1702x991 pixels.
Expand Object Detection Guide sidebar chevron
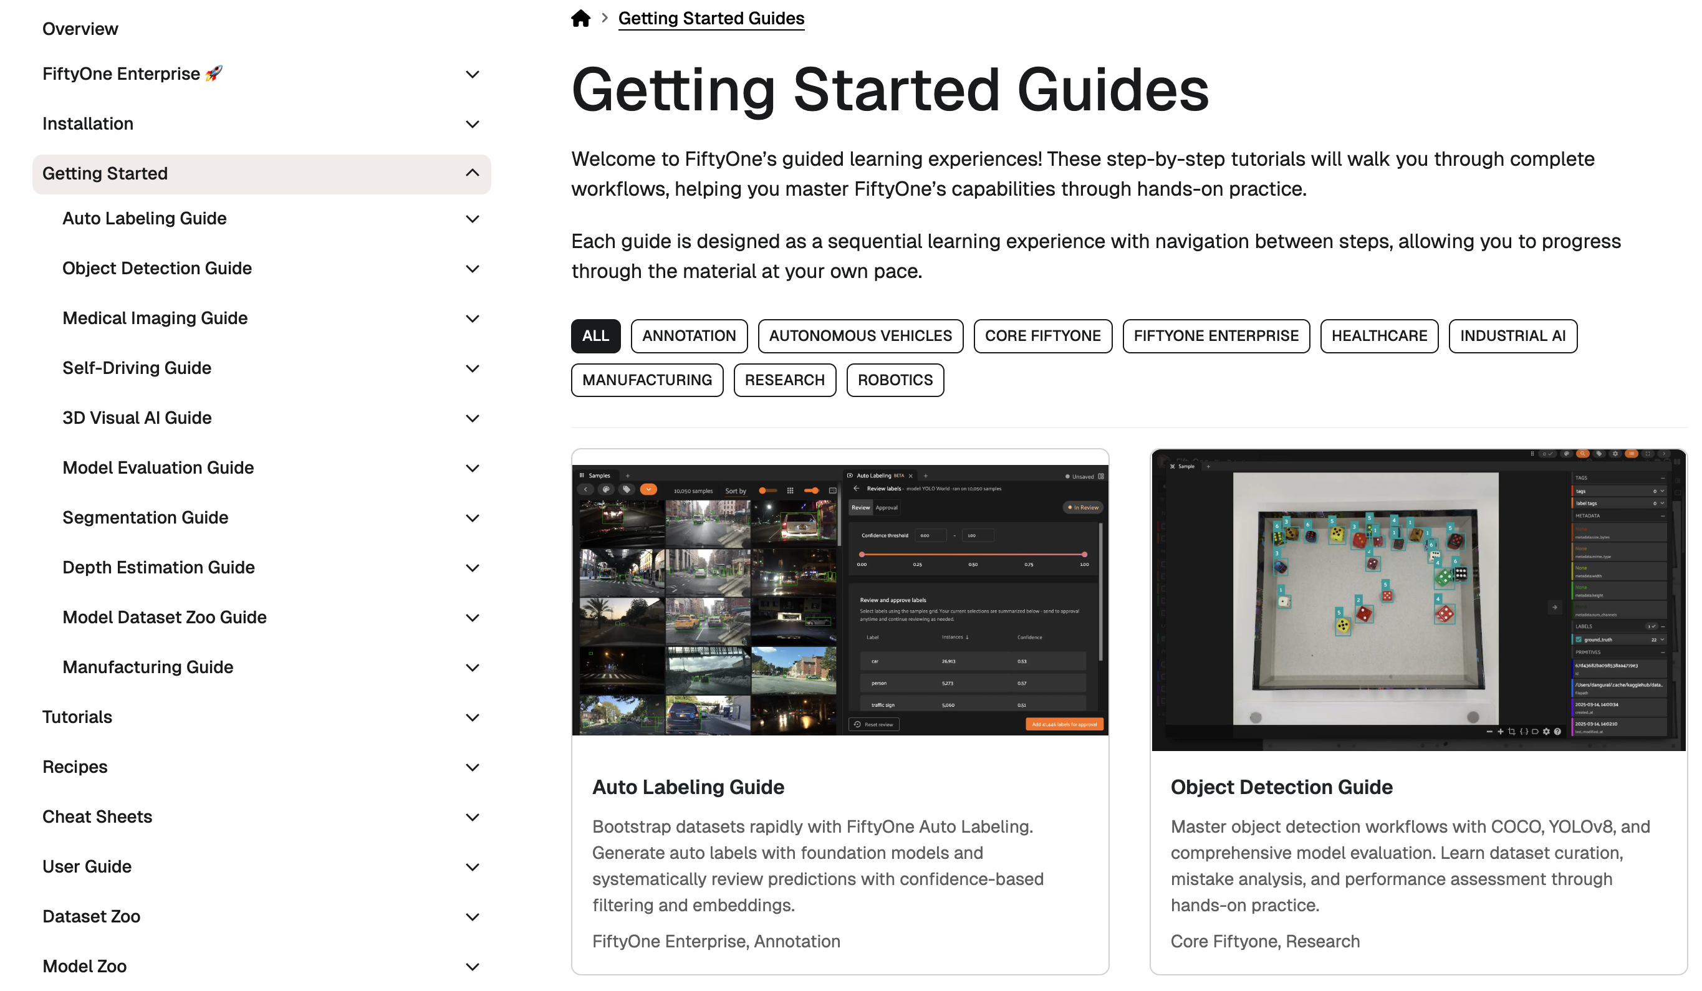[x=472, y=269]
